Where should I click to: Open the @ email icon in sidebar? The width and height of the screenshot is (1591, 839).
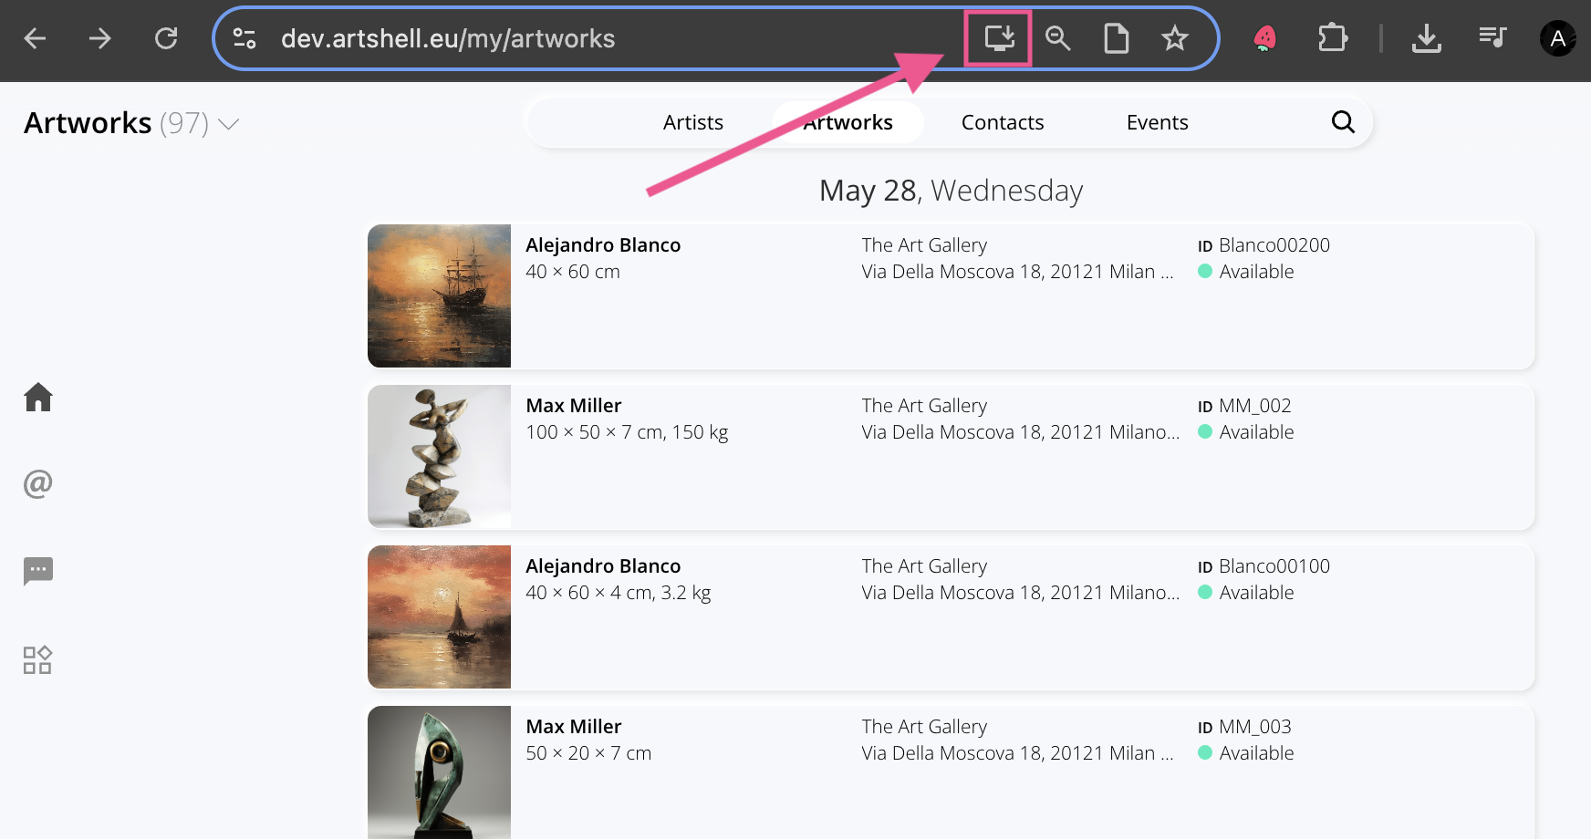[x=38, y=483]
